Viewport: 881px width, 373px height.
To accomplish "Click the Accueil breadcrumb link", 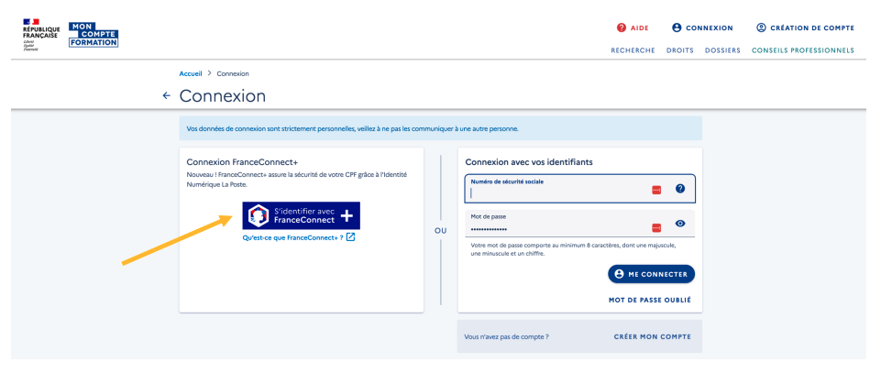I will tap(191, 73).
